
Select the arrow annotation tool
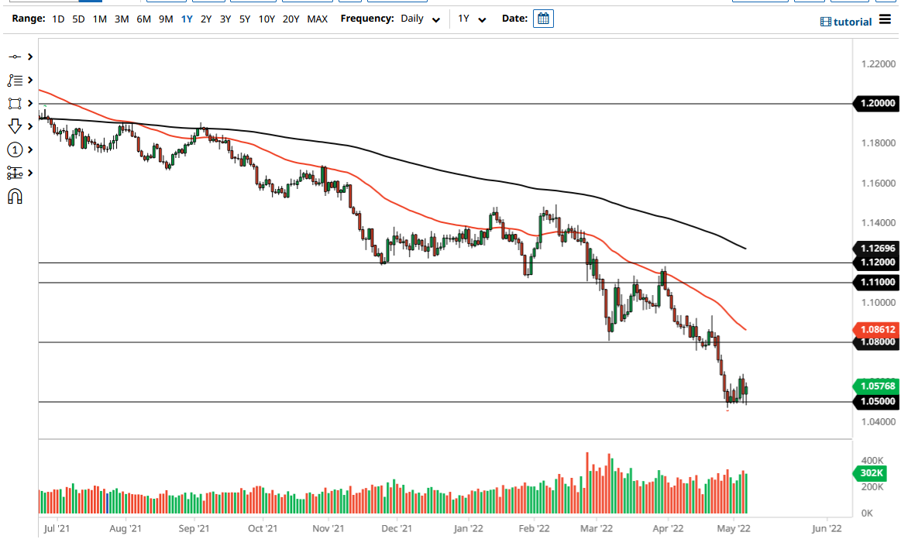click(x=15, y=125)
